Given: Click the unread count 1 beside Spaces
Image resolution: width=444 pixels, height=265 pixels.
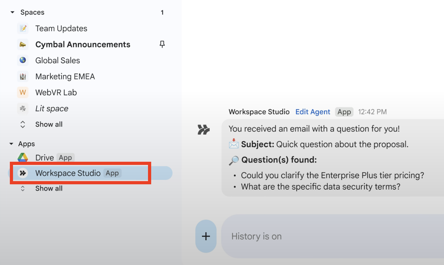Looking at the screenshot, I should click(x=162, y=12).
